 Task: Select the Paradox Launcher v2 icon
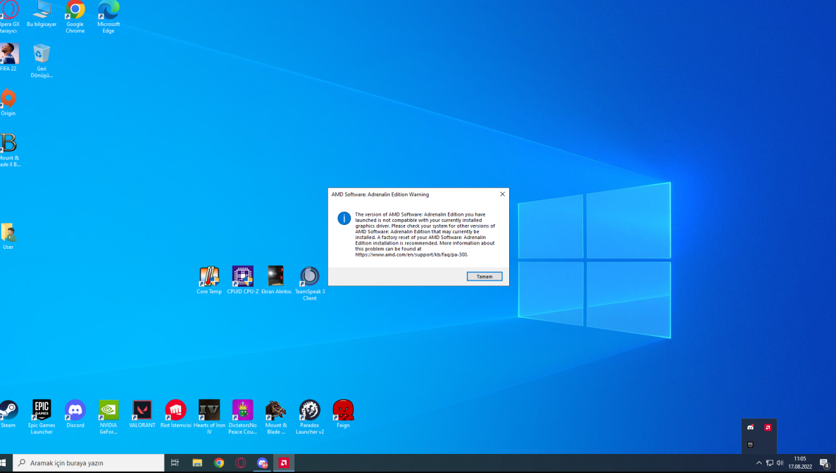pos(309,410)
